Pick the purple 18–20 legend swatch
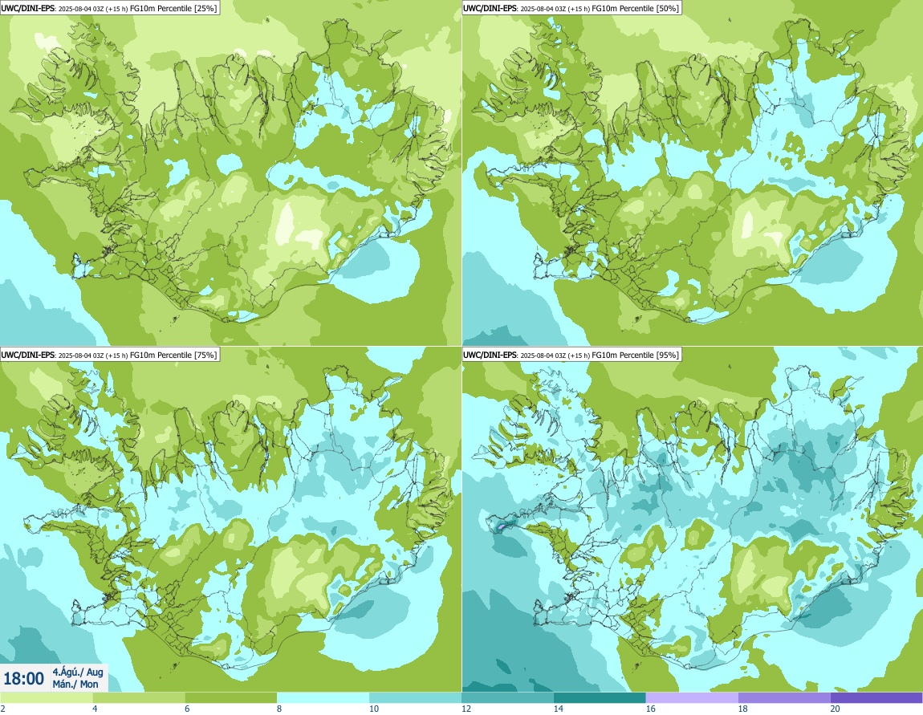 pyautogui.click(x=785, y=698)
